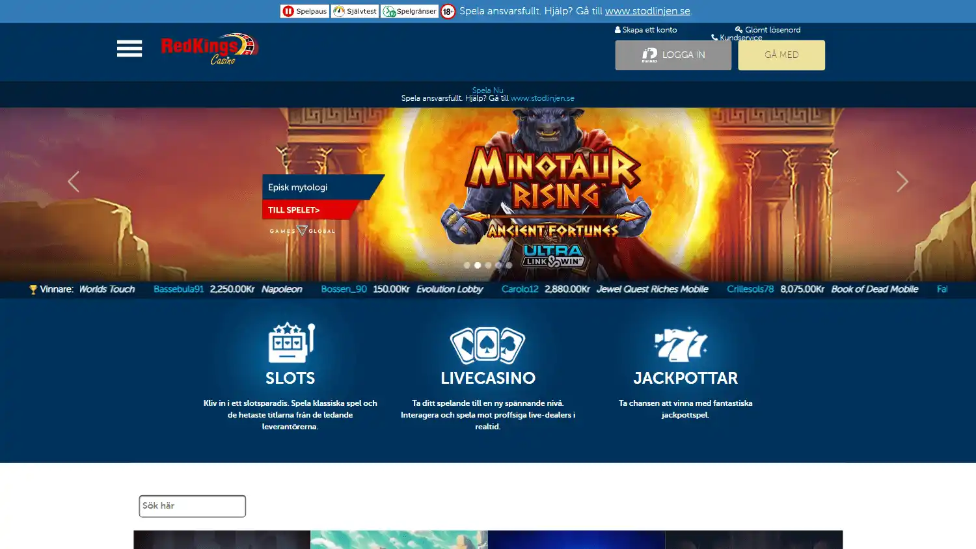
Task: Click the RedKings Casino logo
Action: (210, 49)
